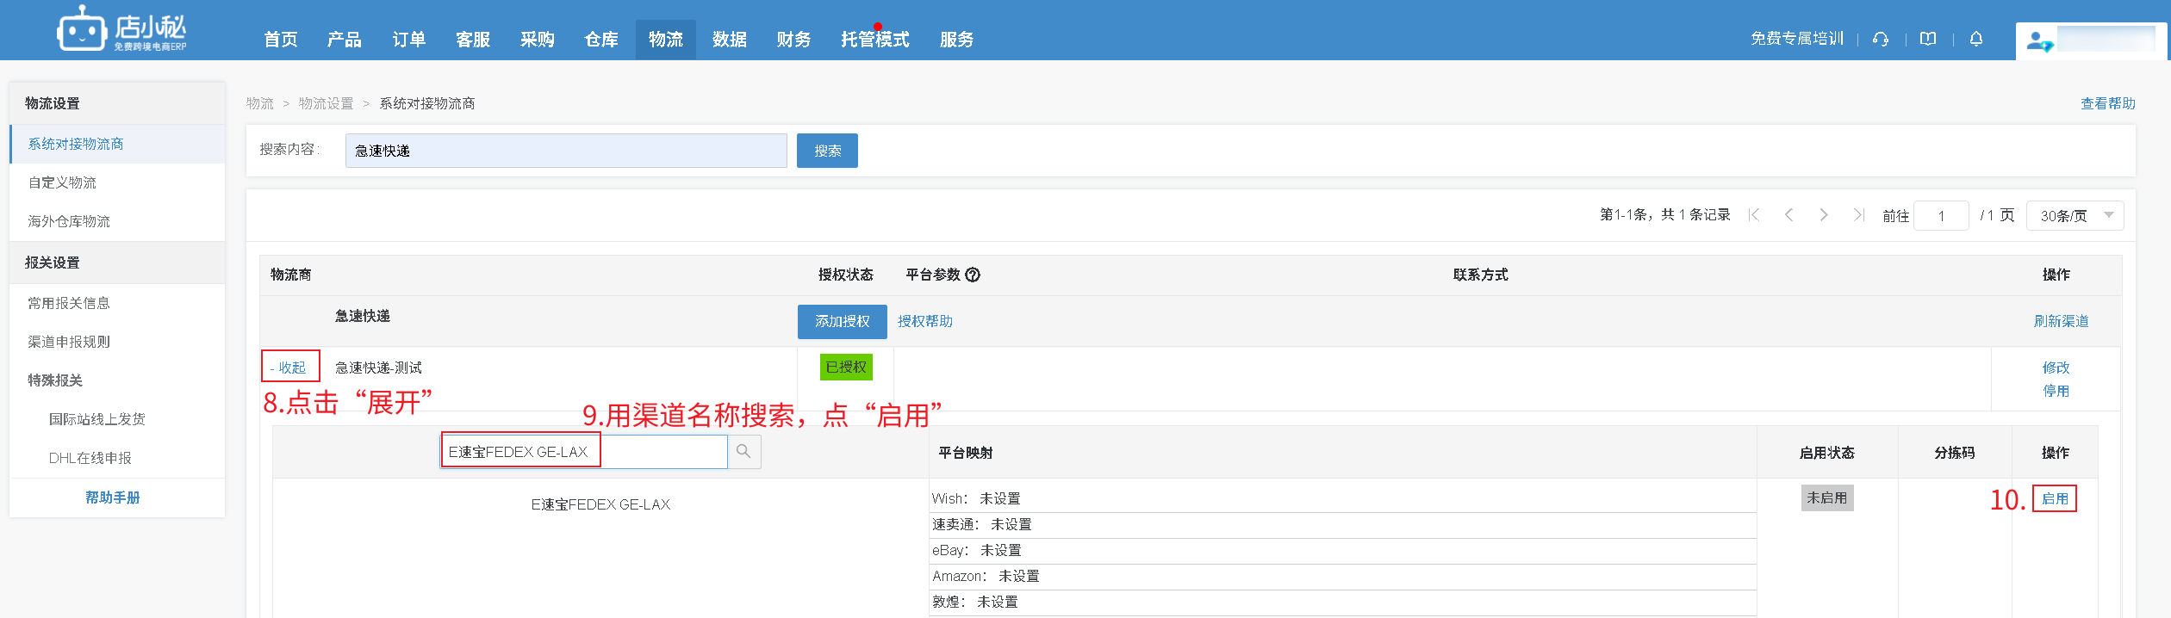The width and height of the screenshot is (2171, 618).
Task: Click the channel search magnifier icon
Action: tap(743, 452)
